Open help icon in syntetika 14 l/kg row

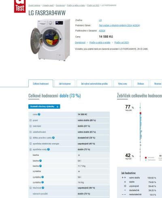[x=43, y=182]
